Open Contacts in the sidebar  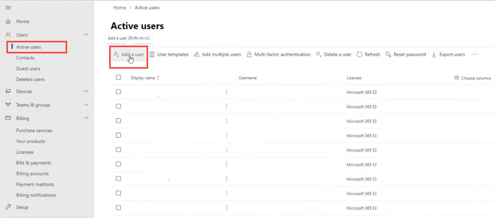25,58
